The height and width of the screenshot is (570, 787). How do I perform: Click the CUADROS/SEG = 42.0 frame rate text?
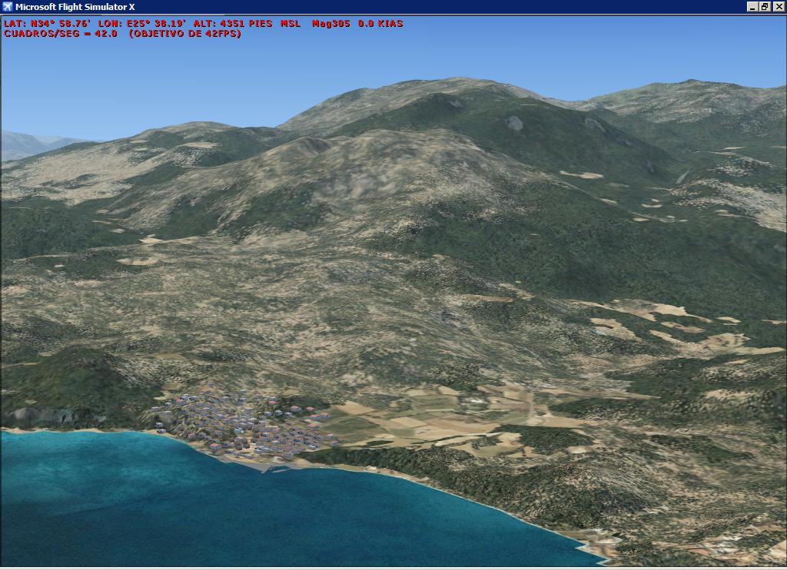(61, 34)
